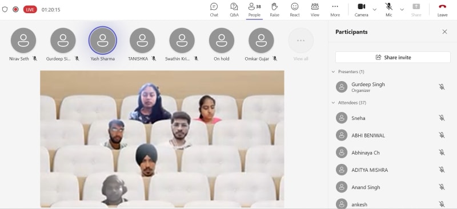The width and height of the screenshot is (457, 209).
Task: Click mic-off icon next to ADITYA MISHRA
Action: (x=442, y=170)
